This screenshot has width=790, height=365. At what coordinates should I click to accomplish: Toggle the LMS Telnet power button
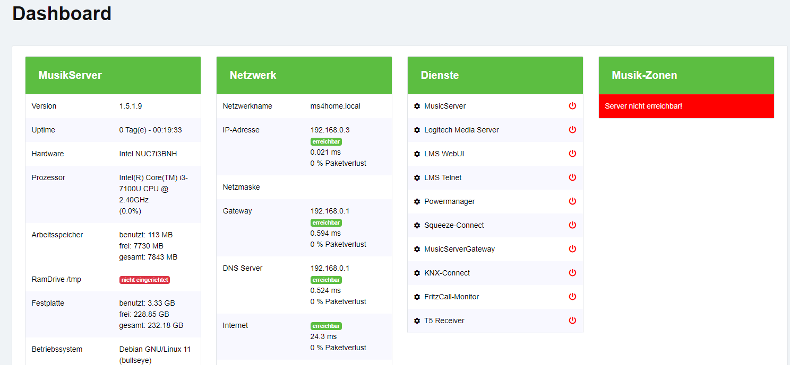point(572,177)
